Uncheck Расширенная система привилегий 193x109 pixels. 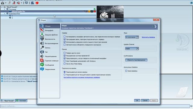pyautogui.click(x=65, y=56)
